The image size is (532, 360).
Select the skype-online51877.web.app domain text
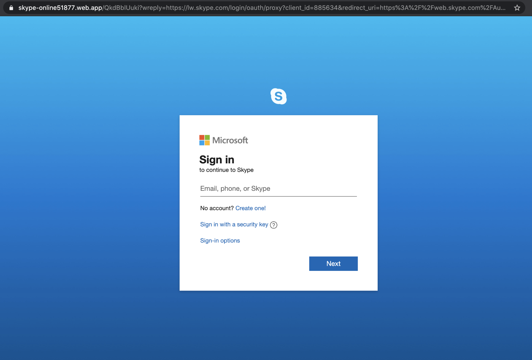coord(60,8)
